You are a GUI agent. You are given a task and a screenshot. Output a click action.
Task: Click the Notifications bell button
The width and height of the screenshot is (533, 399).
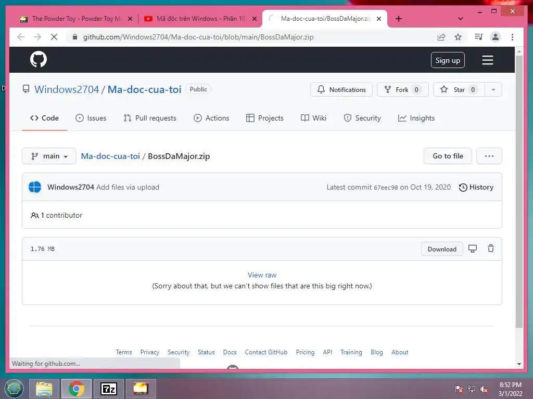[x=341, y=89]
